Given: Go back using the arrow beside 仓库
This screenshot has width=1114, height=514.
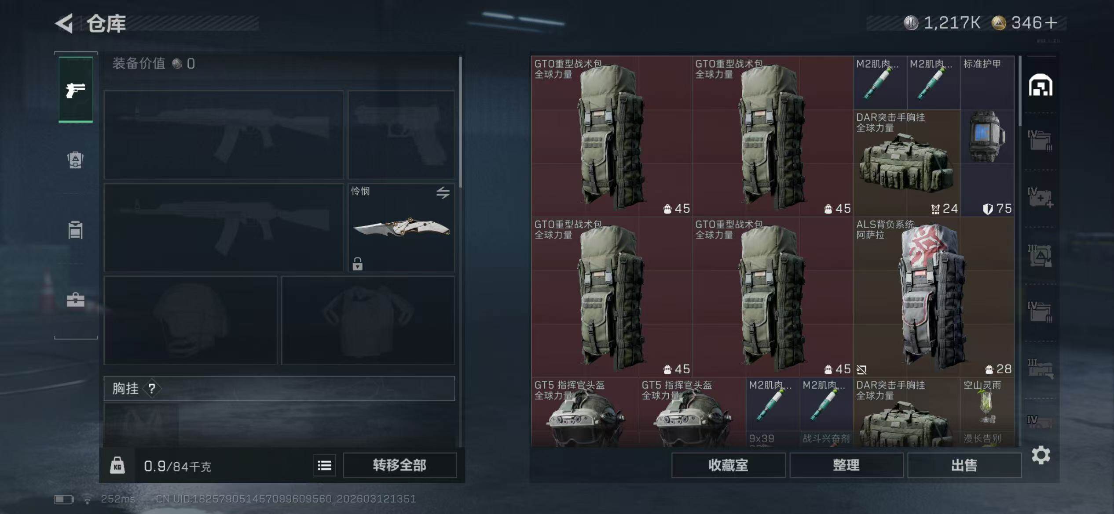Looking at the screenshot, I should click(64, 23).
